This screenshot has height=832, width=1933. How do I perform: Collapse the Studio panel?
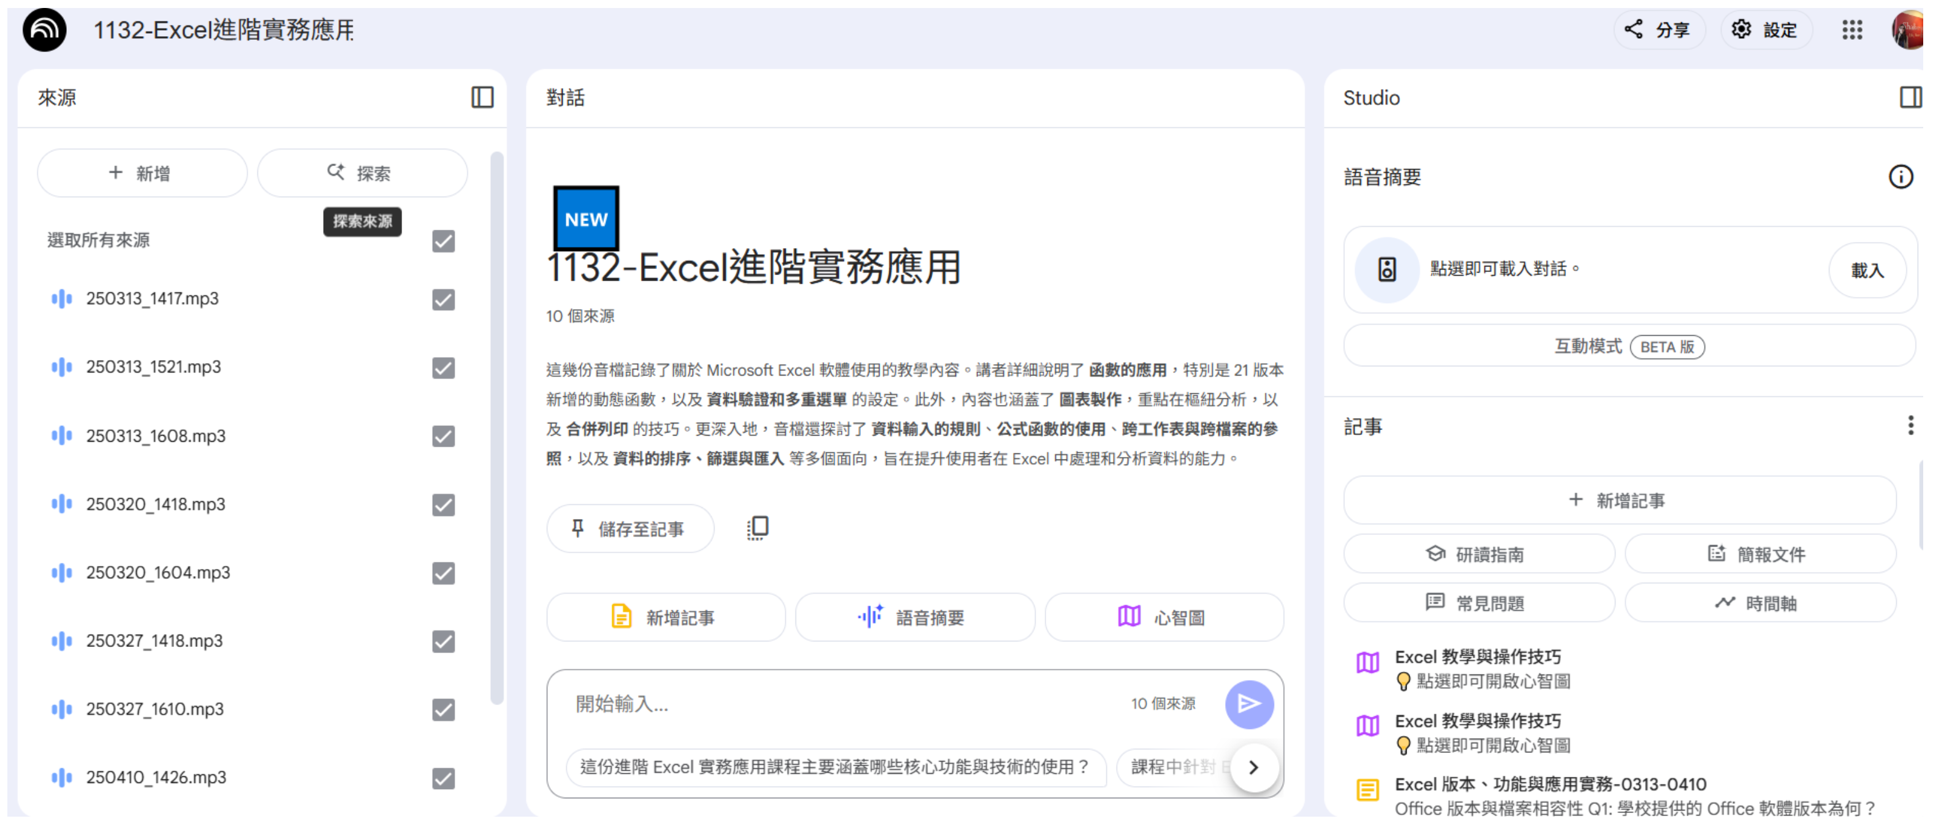click(1910, 97)
